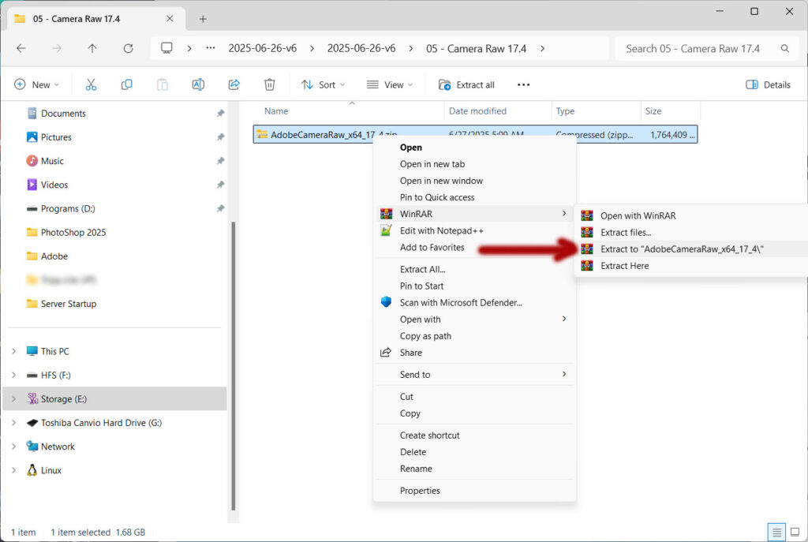Open Programs (D:) drive shortcut
Image resolution: width=808 pixels, height=542 pixels.
tap(68, 208)
